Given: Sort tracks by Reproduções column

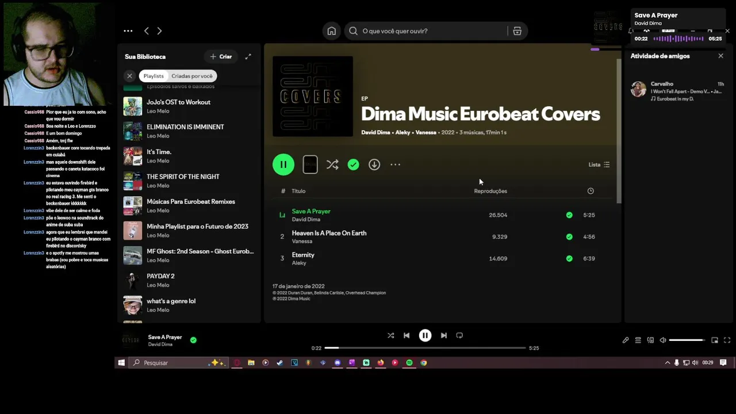Looking at the screenshot, I should (490, 191).
